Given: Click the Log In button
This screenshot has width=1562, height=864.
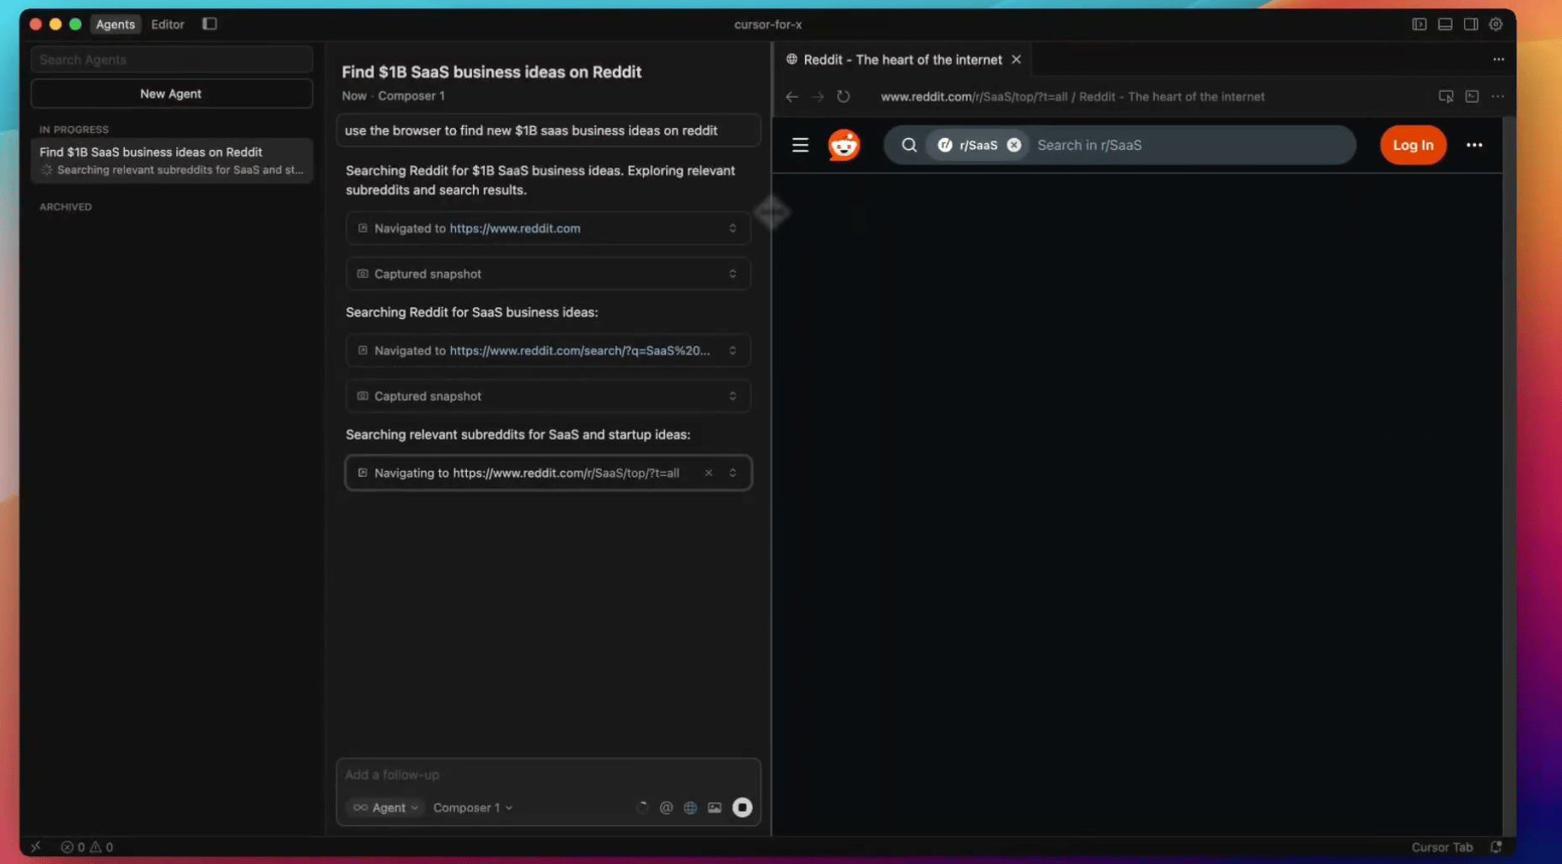Looking at the screenshot, I should (1413, 145).
